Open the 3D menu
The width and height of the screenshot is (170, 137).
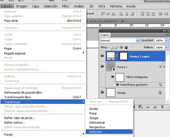(91, 6)
